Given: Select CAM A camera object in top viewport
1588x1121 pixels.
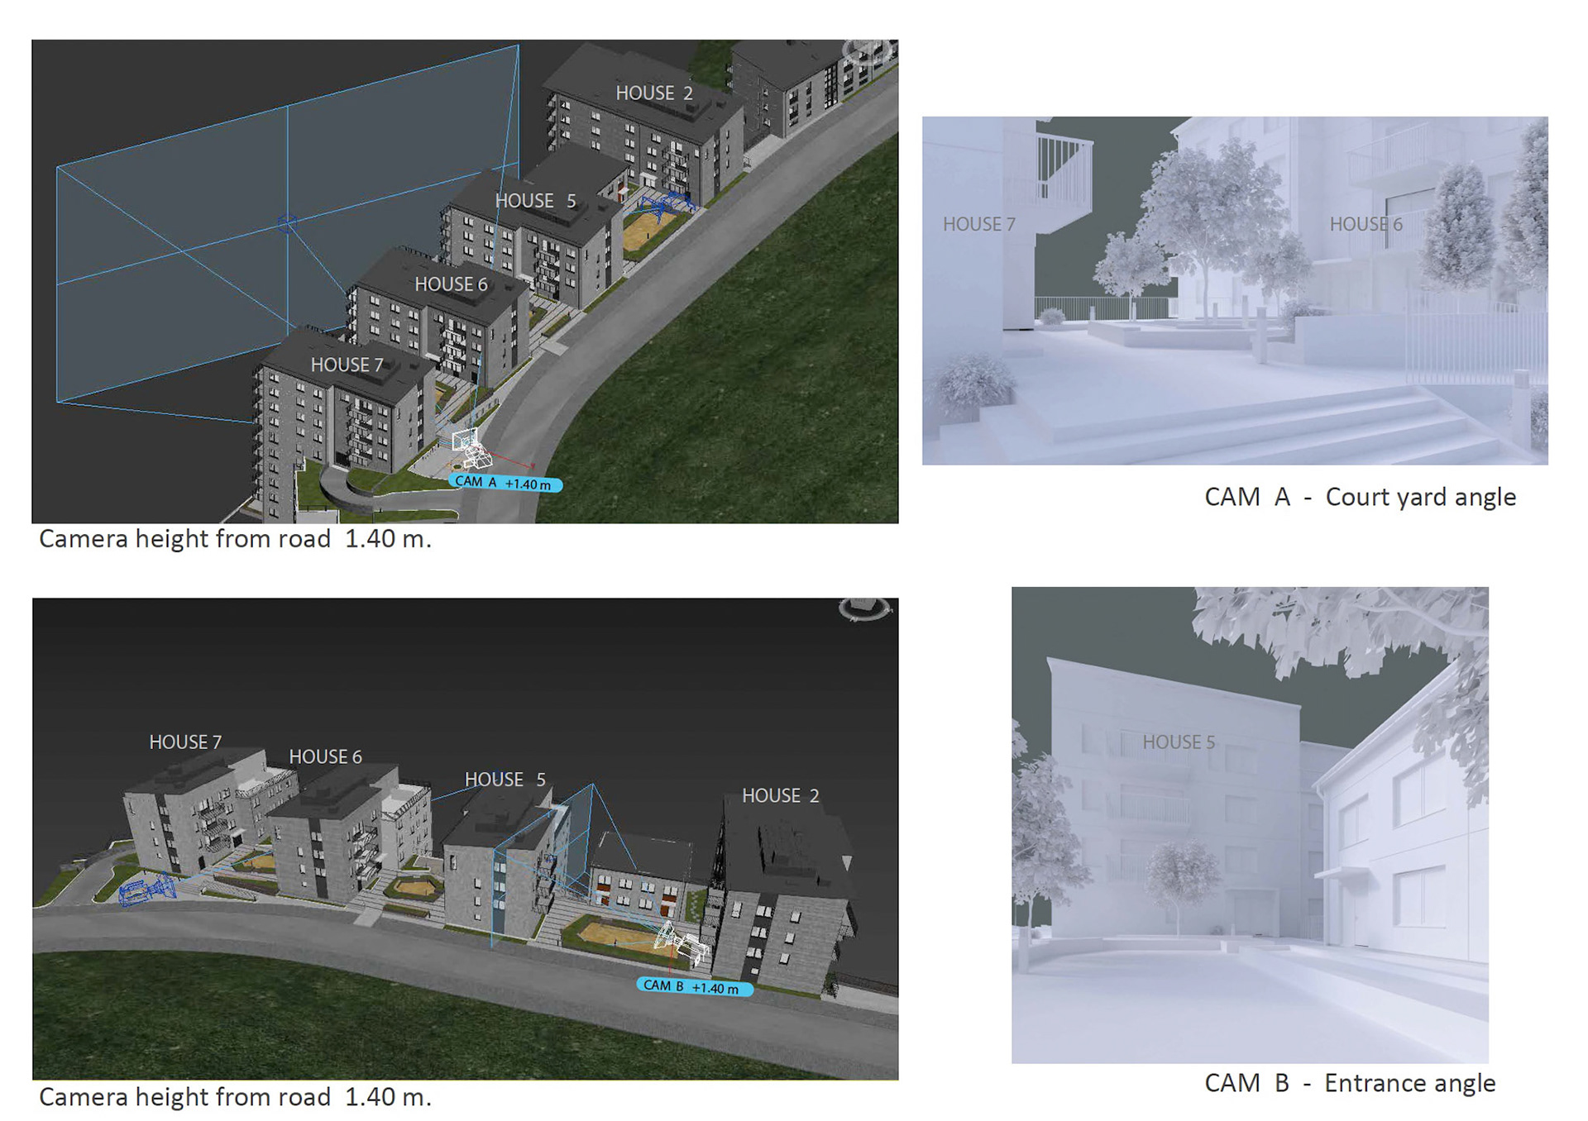Looking at the screenshot, I should click(x=471, y=450).
